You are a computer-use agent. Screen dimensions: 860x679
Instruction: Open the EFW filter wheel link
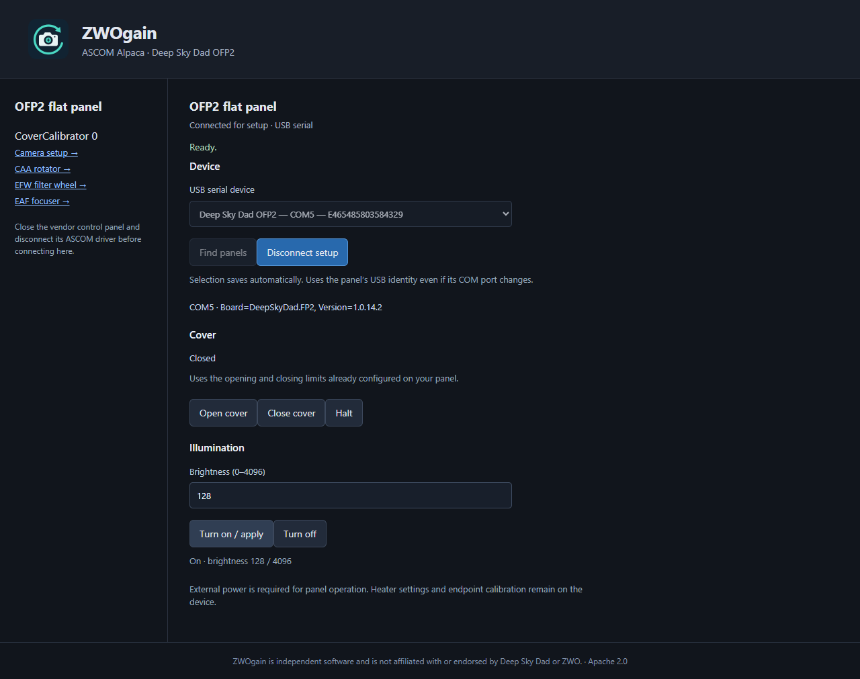(50, 185)
